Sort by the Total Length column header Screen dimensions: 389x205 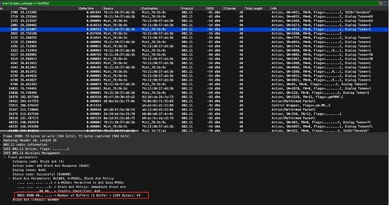254,8
